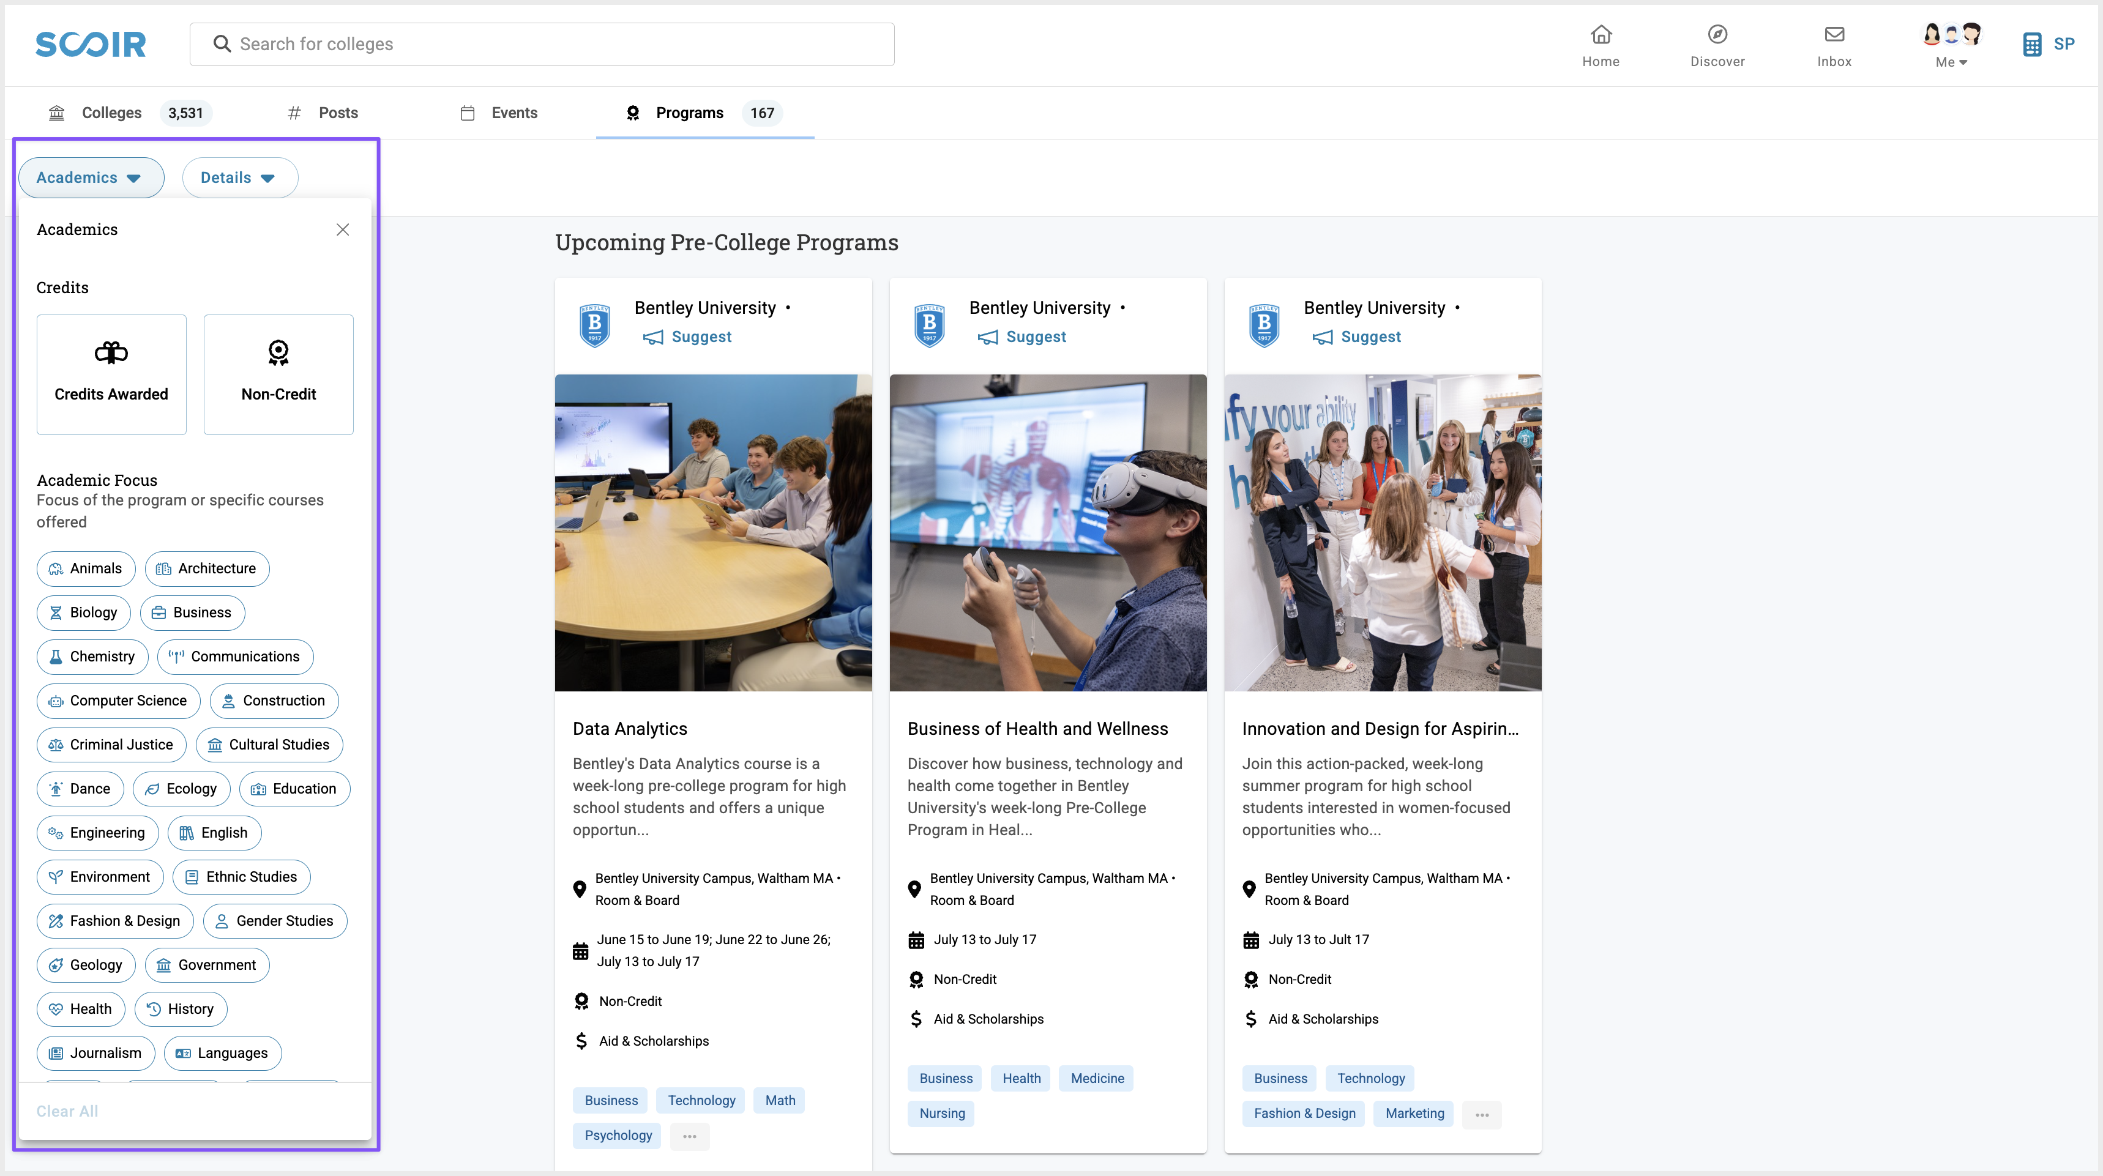The width and height of the screenshot is (2103, 1176).
Task: Click Clear All filters
Action: 67,1111
